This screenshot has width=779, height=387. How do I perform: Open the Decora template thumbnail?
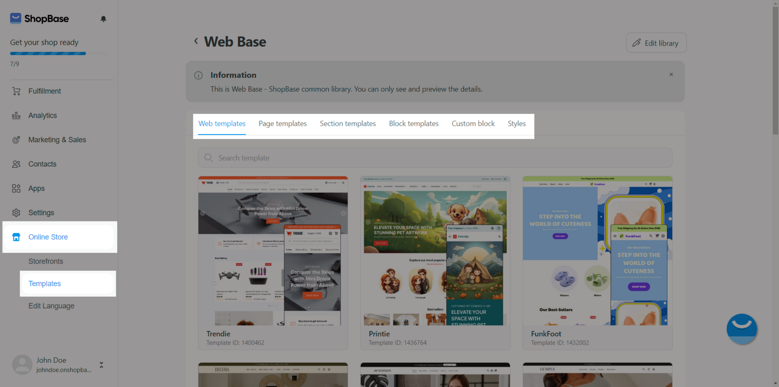(273, 375)
